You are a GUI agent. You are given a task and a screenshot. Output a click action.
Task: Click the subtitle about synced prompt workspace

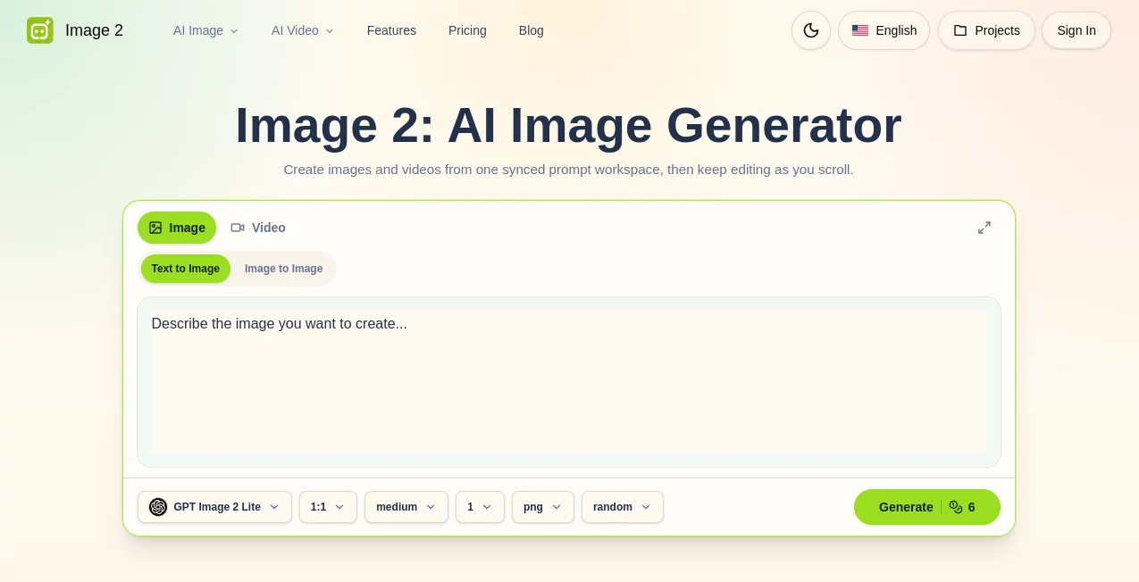click(x=568, y=170)
